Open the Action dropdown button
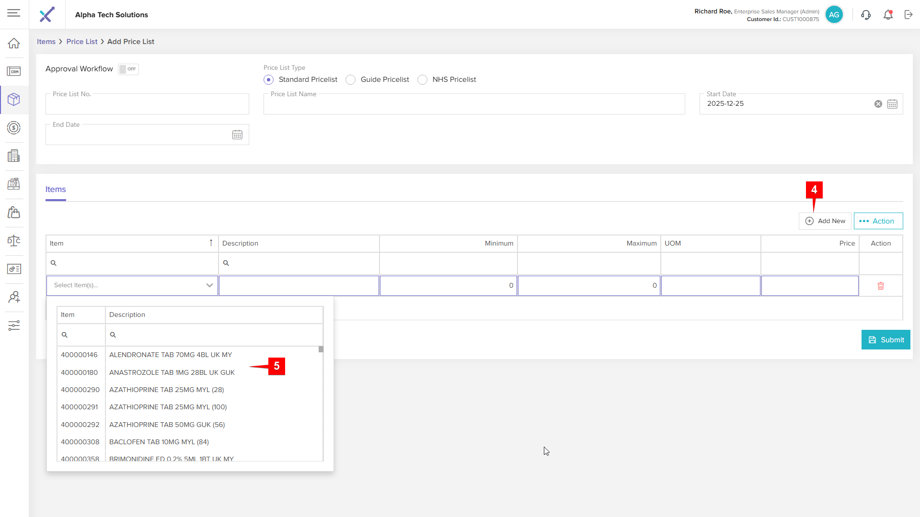 tap(878, 221)
